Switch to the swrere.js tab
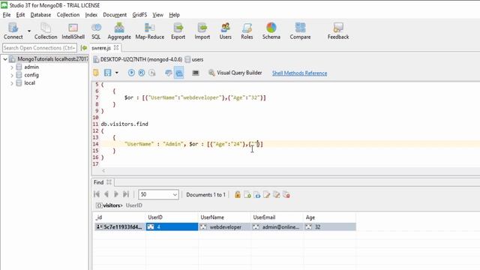This screenshot has height=270, width=480. [x=101, y=48]
